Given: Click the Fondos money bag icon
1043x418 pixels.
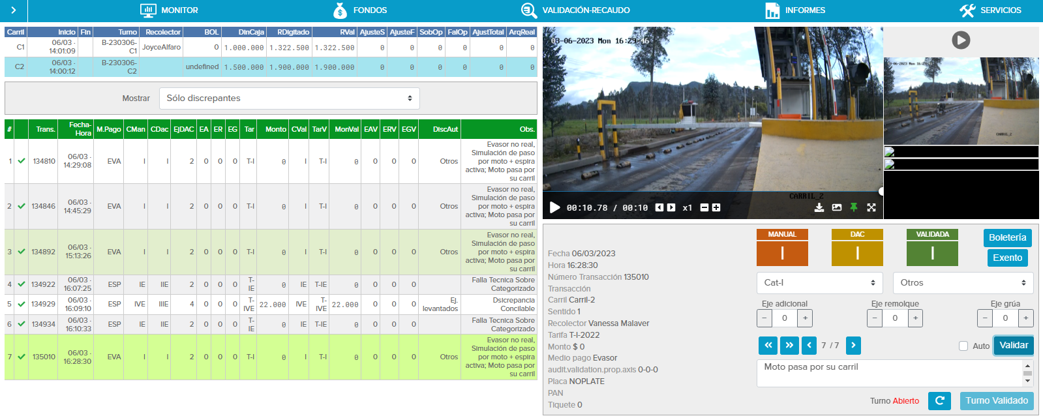Looking at the screenshot, I should coord(340,10).
